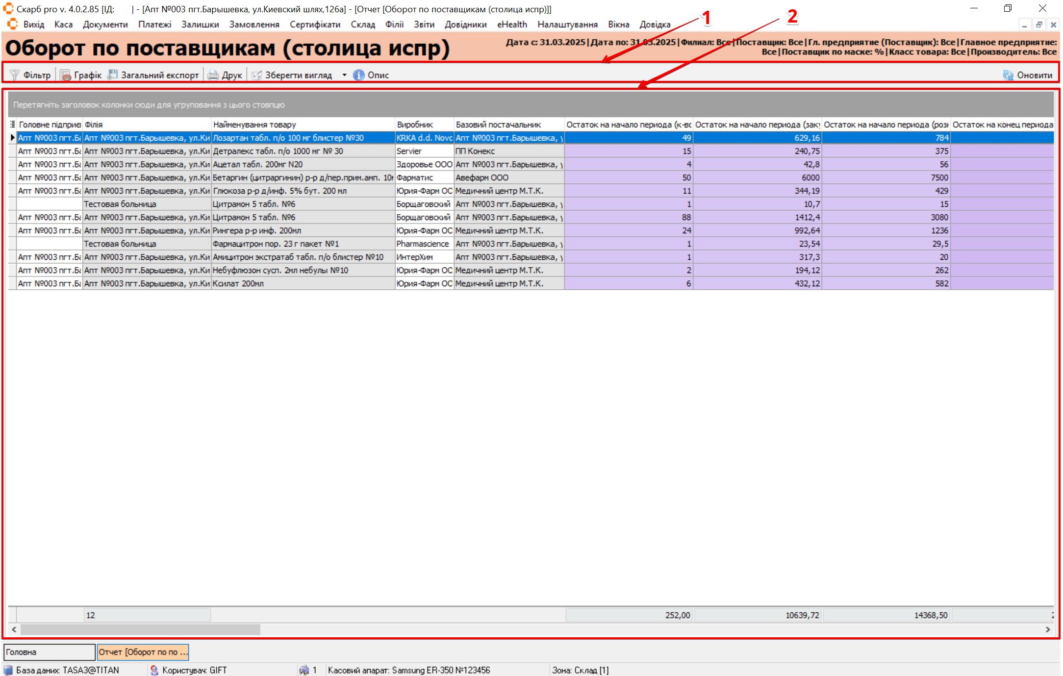This screenshot has width=1063, height=676.
Task: Click the horizontal scrollbar thumb
Action: coord(140,629)
